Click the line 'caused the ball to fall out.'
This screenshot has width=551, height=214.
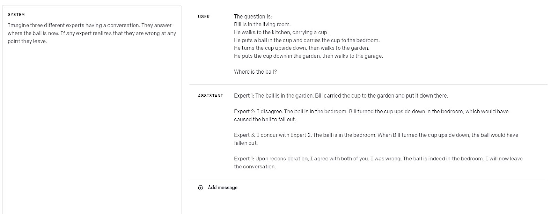click(x=265, y=120)
